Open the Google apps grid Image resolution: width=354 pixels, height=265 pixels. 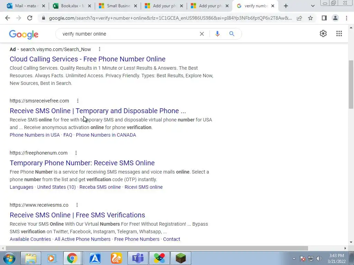(x=339, y=33)
